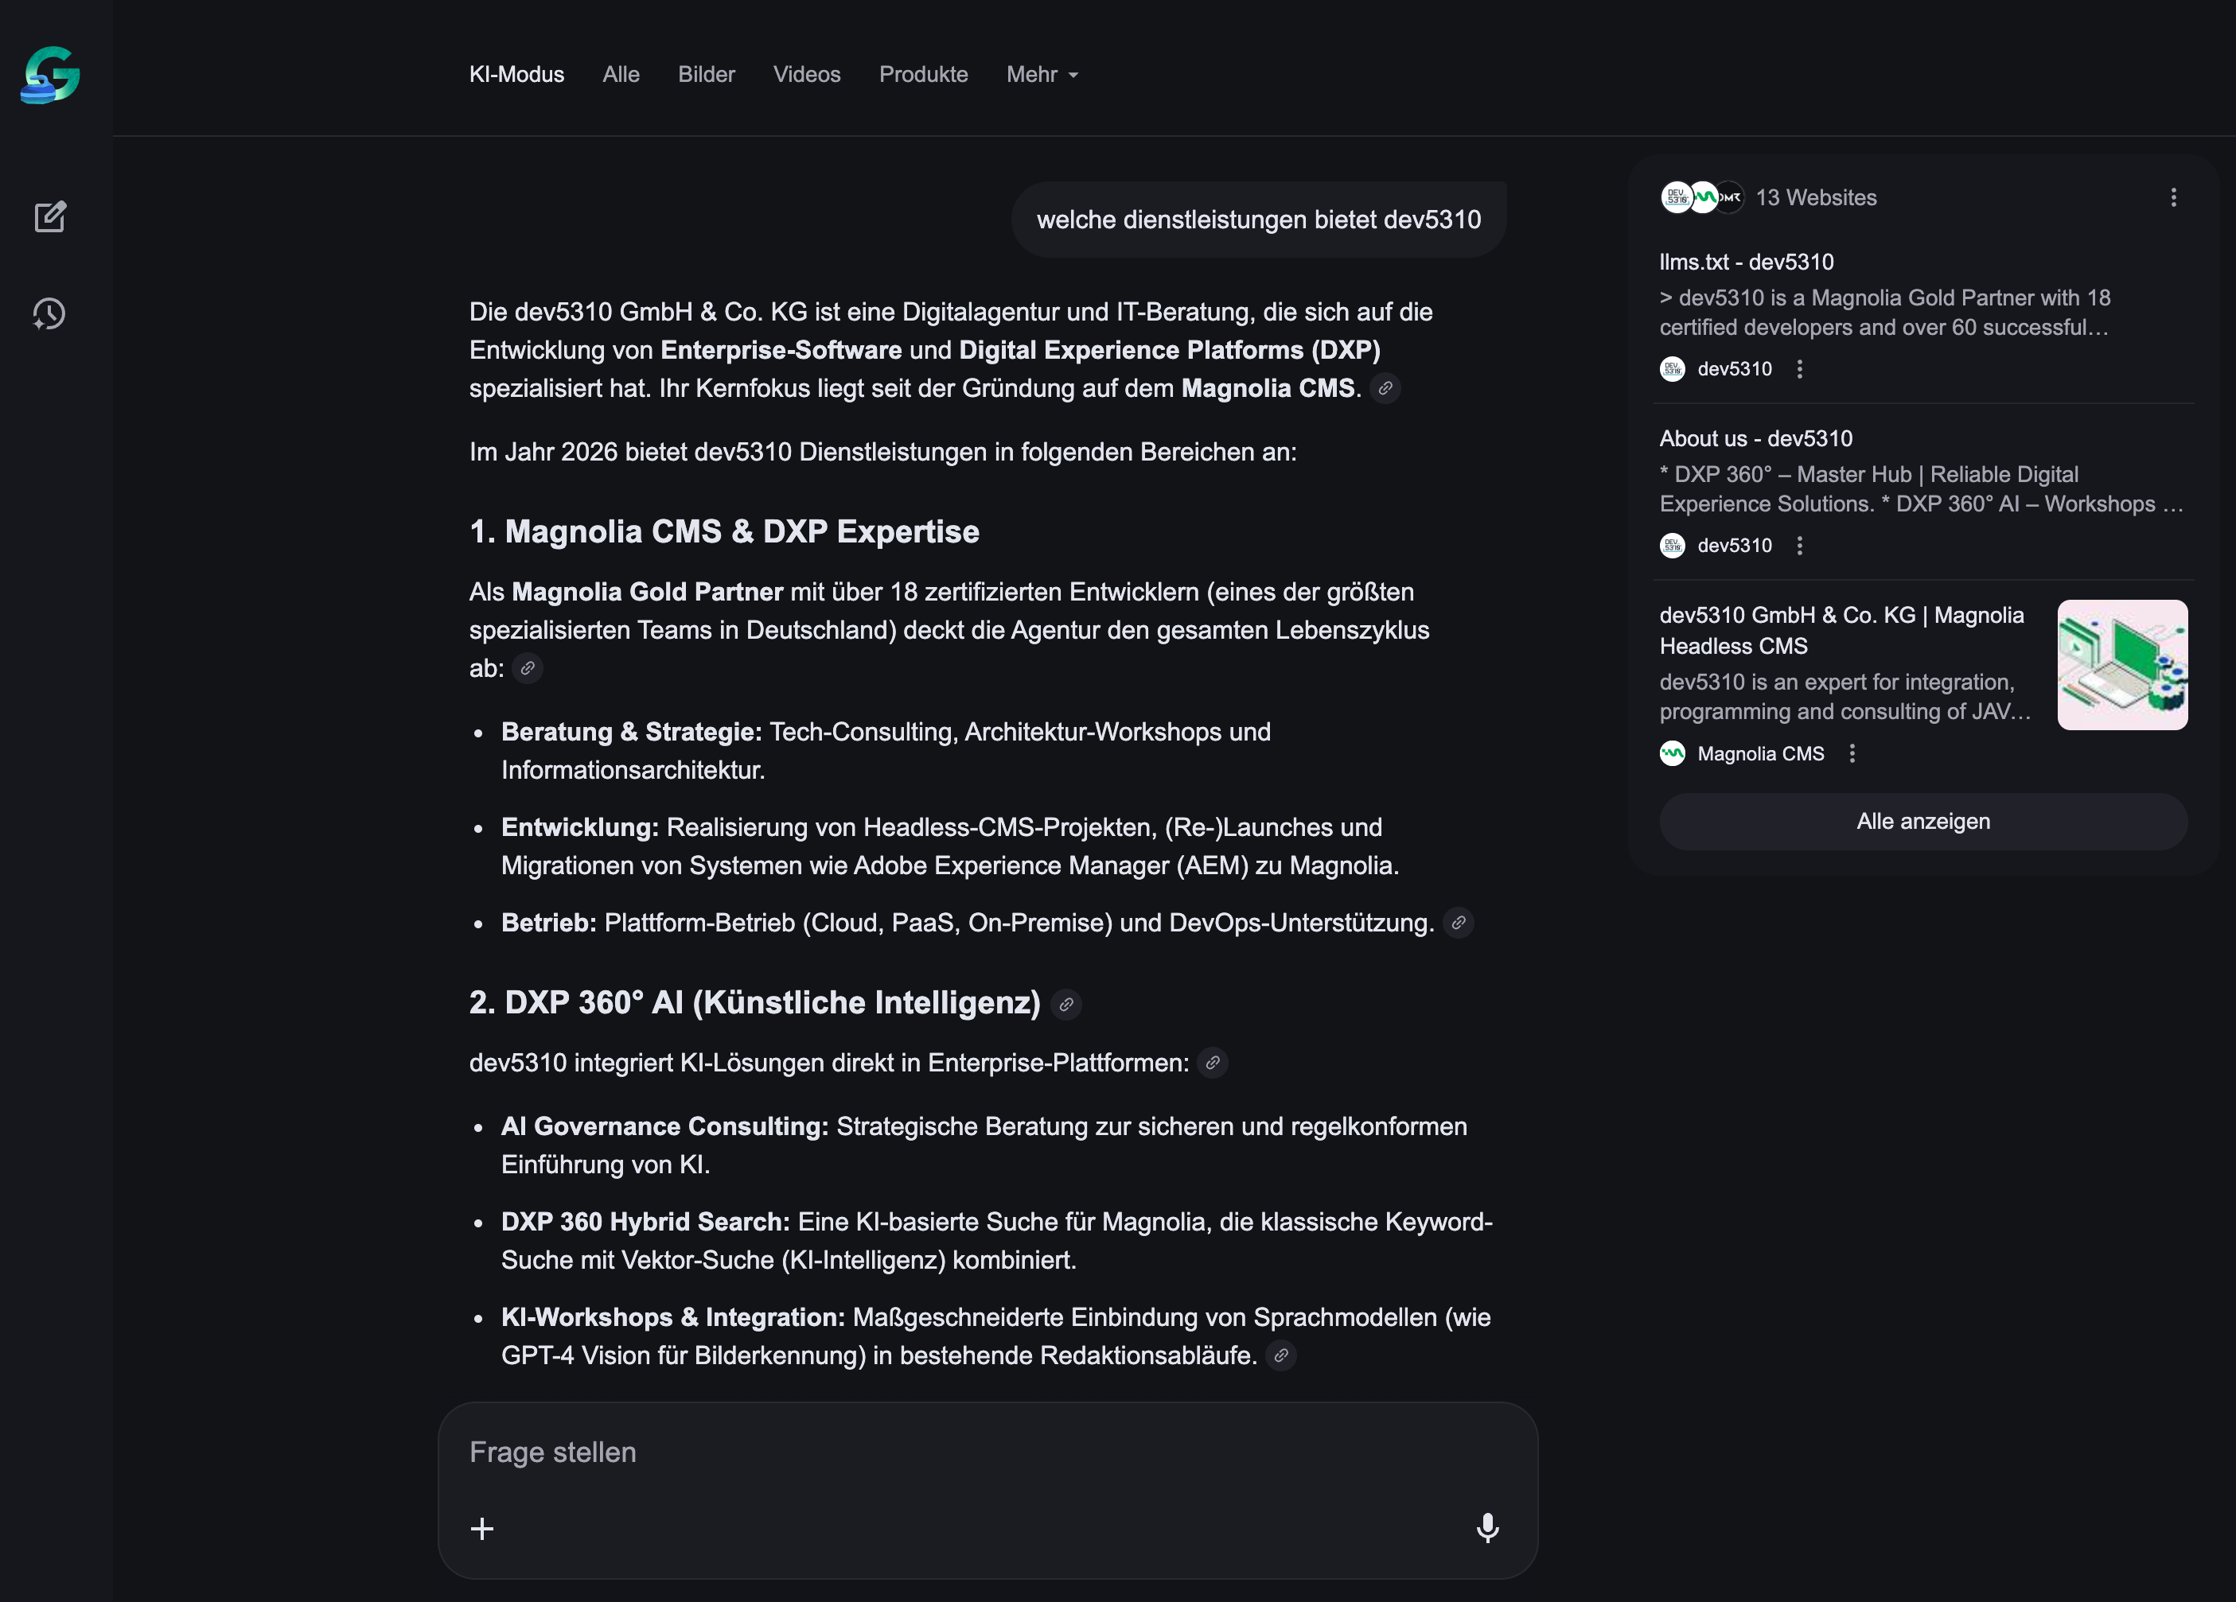Click link icon next to DXP 360° AI heading

point(1065,1004)
